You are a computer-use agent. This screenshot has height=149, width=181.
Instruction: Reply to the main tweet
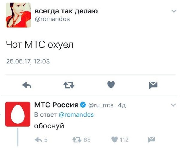tap(27, 85)
